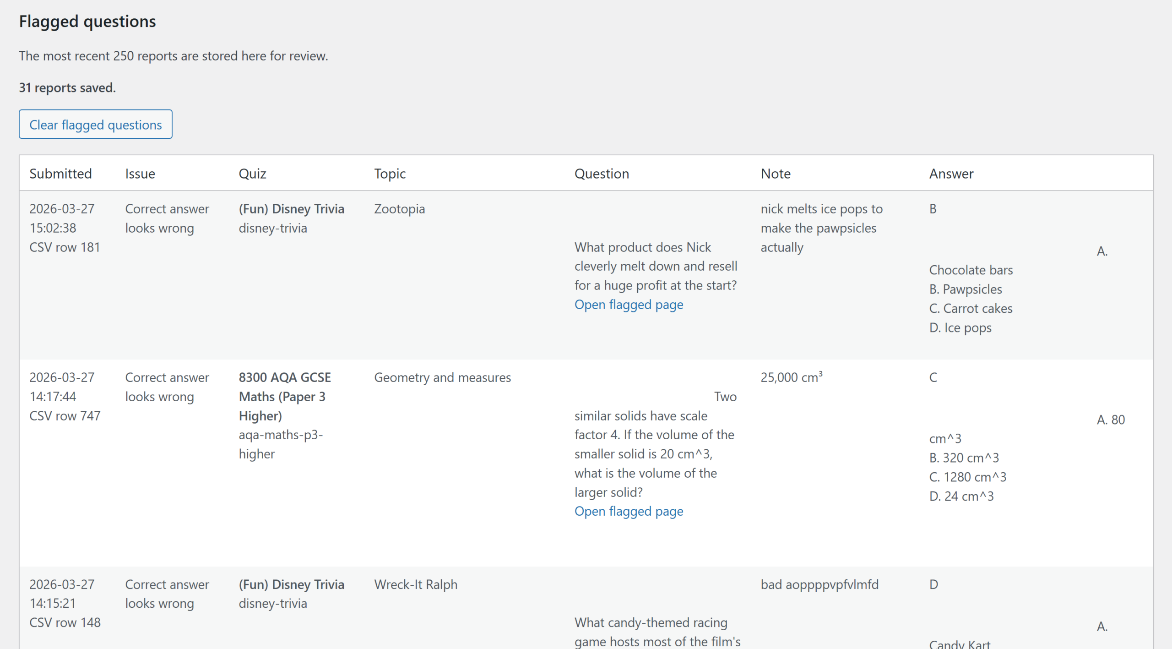Image resolution: width=1172 pixels, height=649 pixels.
Task: Click the C. 1280 cm^3 answer option
Action: pos(967,477)
